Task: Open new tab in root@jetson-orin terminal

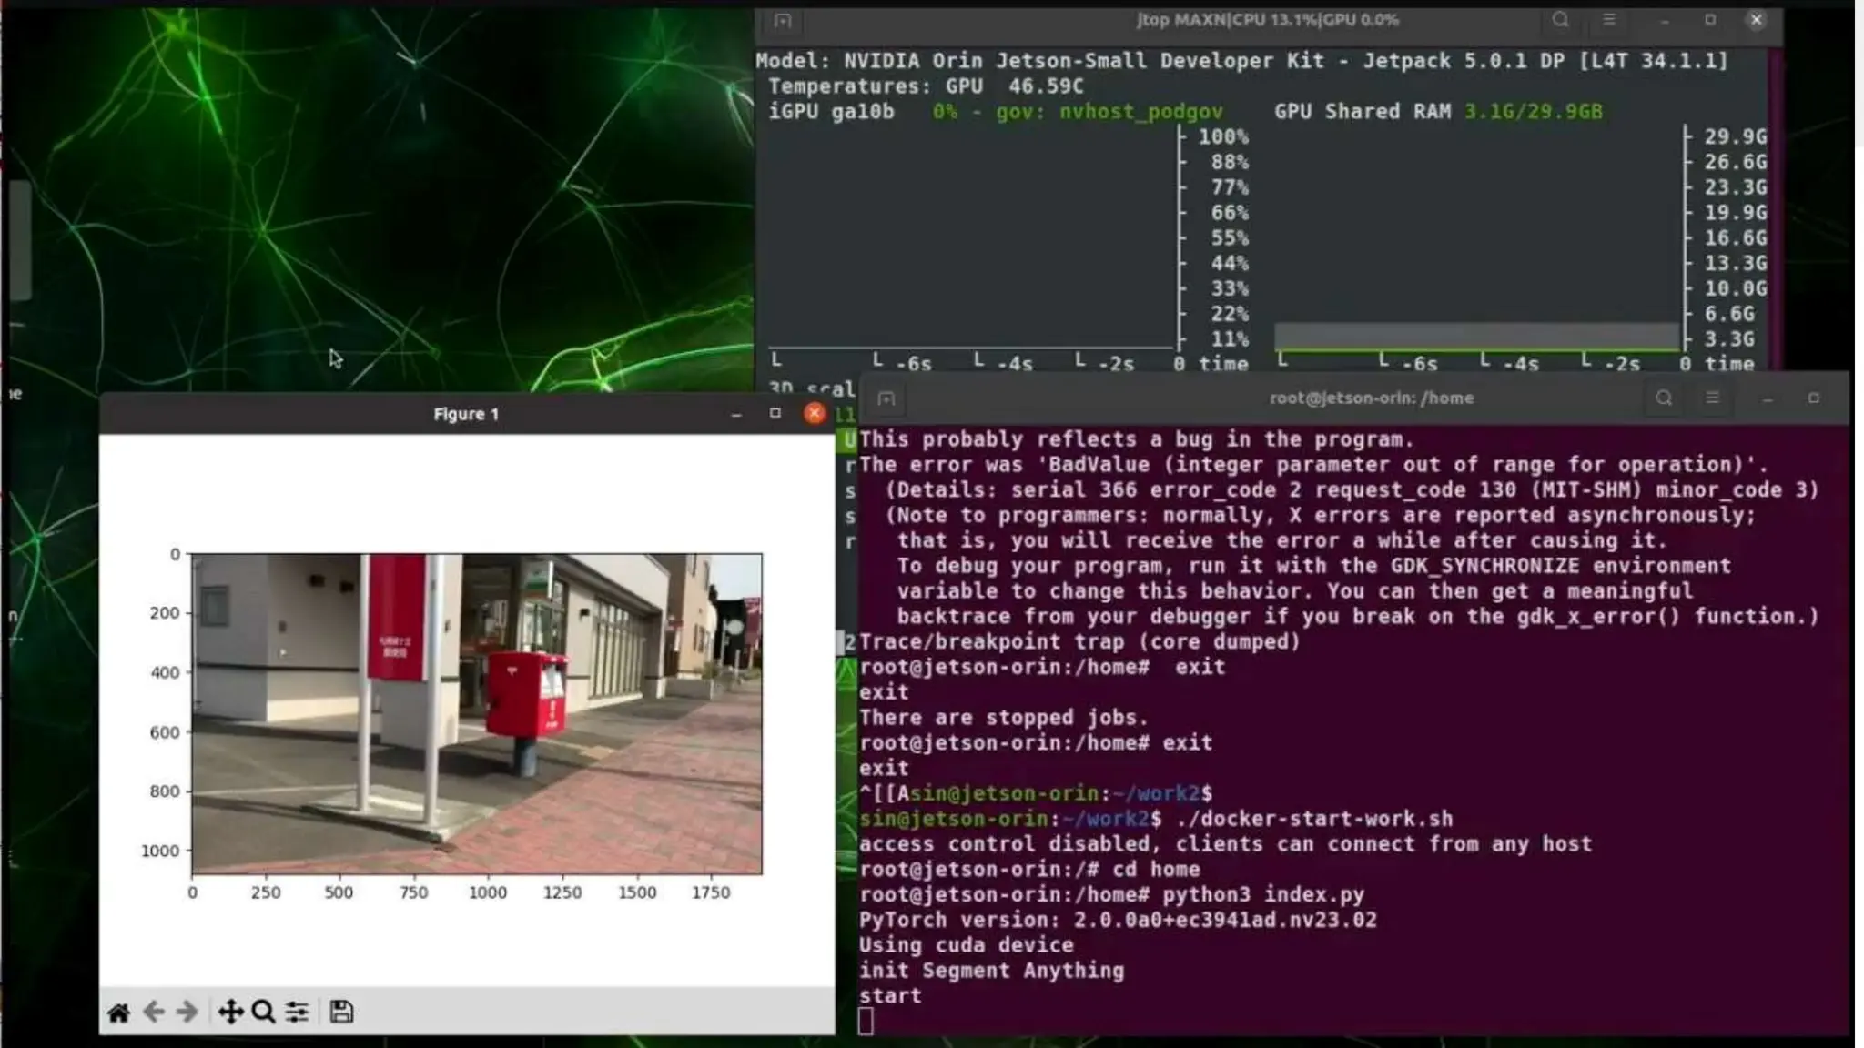Action: pos(886,398)
